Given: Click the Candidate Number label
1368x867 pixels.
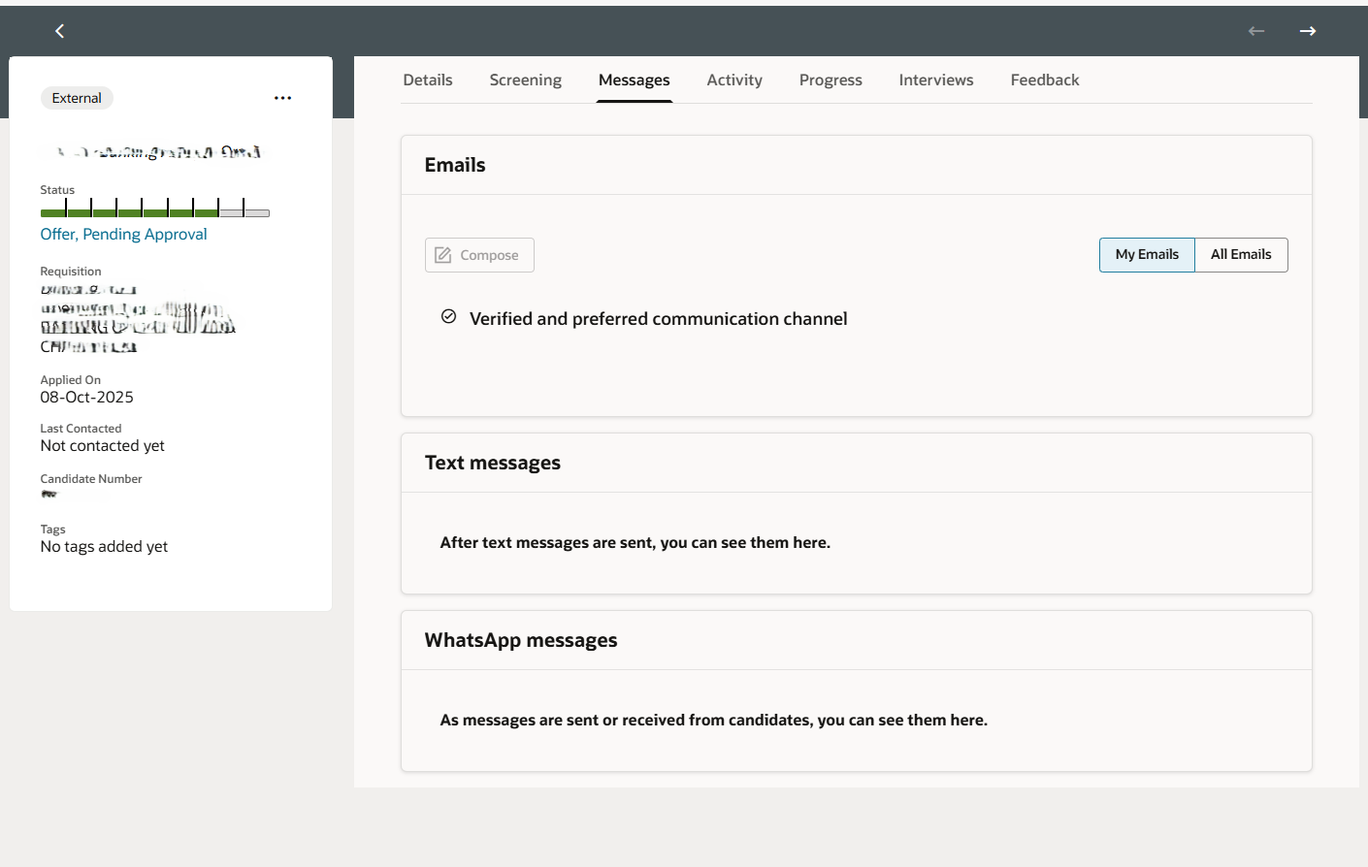Looking at the screenshot, I should (x=91, y=479).
